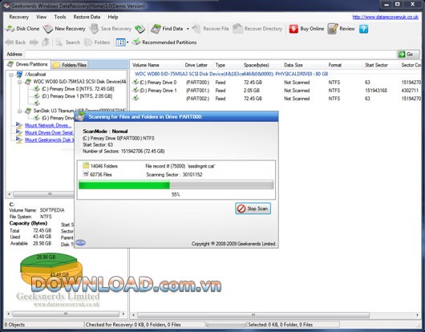Select (C:) Primary Drive 0 in tree
This screenshot has height=332, width=425.
(78, 89)
